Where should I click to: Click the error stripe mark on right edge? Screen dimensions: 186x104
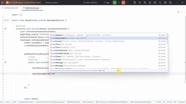coord(185,62)
